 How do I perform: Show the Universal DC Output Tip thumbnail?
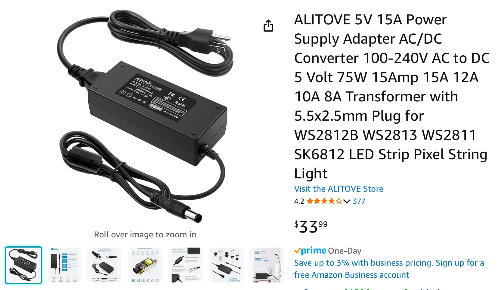[x=104, y=265]
